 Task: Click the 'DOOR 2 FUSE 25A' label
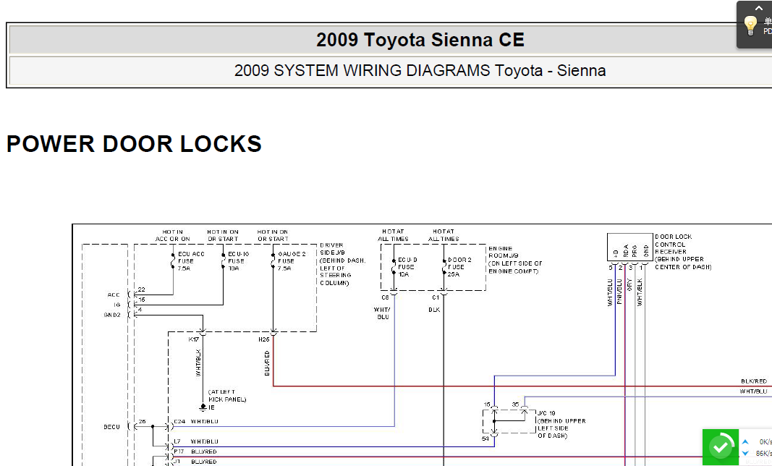click(x=459, y=267)
